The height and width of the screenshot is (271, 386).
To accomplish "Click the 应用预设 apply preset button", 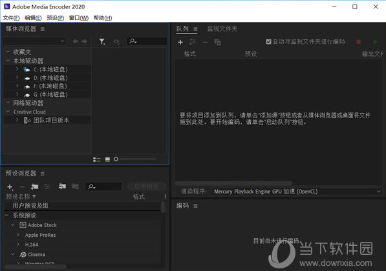I will pyautogui.click(x=147, y=186).
